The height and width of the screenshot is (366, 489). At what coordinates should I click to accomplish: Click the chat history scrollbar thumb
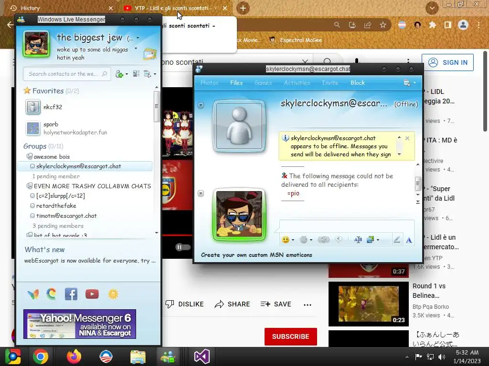click(x=418, y=183)
